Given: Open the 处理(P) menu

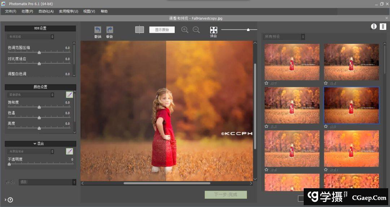Looking at the screenshot, I should click(27, 11).
